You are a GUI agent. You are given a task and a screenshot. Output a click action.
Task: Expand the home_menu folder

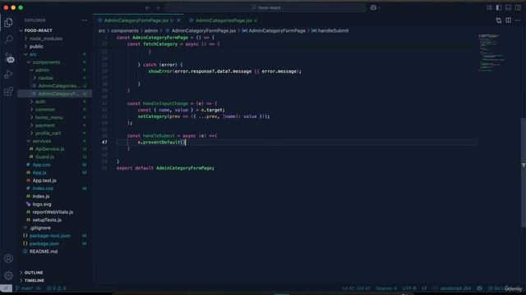tap(49, 117)
